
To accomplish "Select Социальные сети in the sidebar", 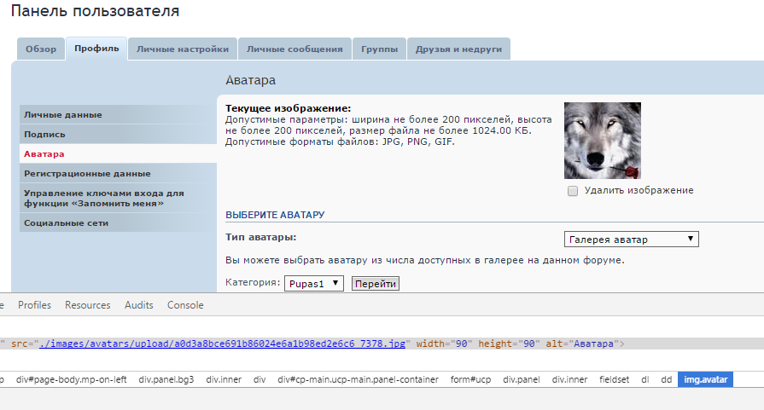I will tap(66, 222).
